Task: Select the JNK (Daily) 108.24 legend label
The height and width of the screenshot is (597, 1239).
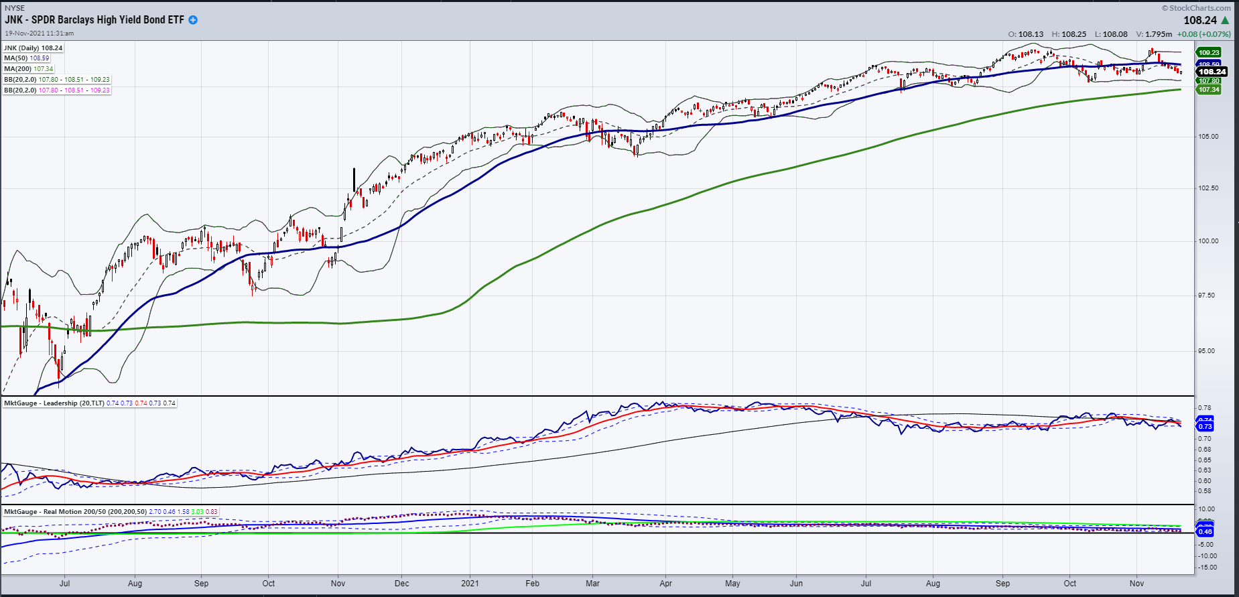Action: pos(34,48)
